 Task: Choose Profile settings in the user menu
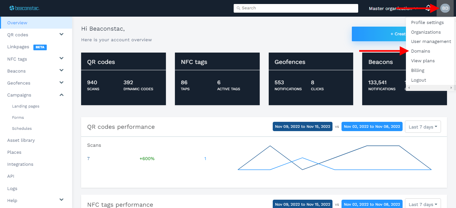coord(427,23)
